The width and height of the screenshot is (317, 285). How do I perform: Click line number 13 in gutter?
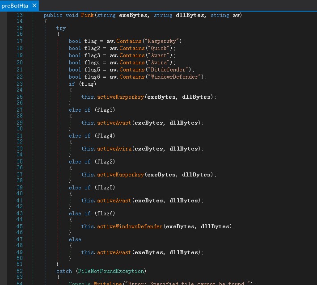coord(19,15)
